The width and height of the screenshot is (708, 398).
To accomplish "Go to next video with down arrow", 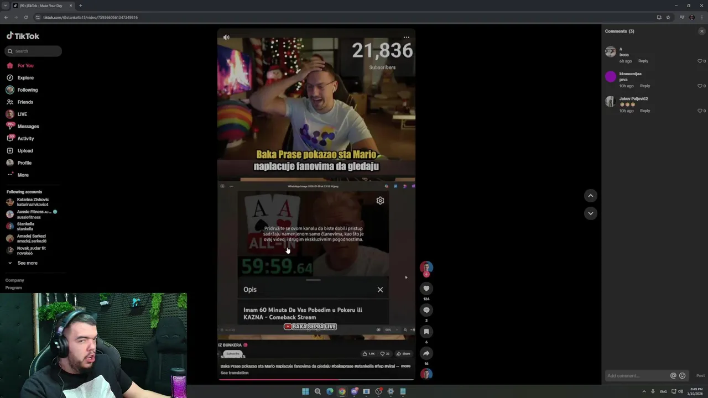I will tap(591, 213).
